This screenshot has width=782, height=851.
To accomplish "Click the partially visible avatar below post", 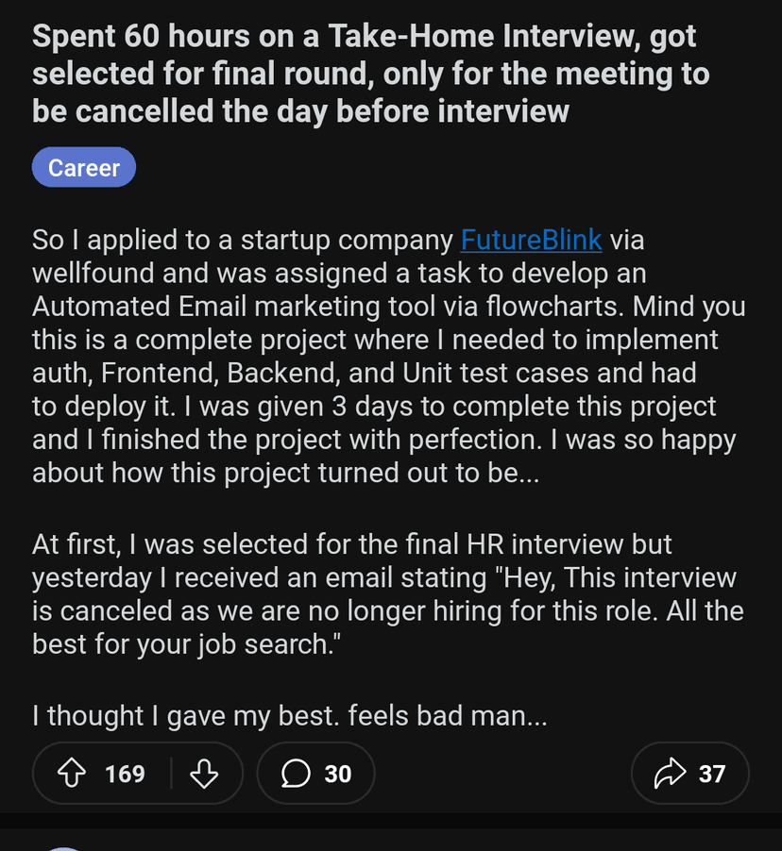I will (64, 848).
